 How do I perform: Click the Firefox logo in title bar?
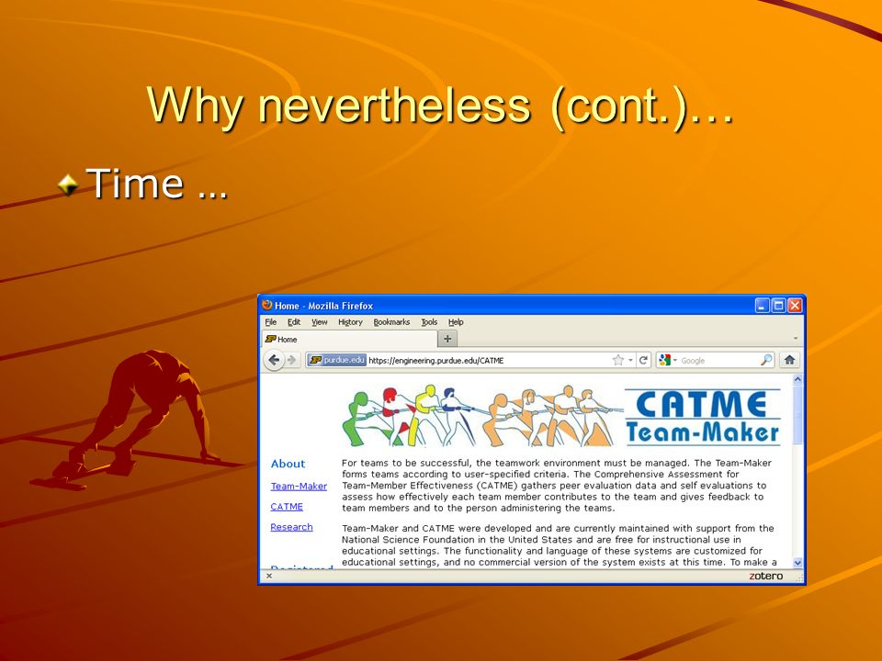267,305
